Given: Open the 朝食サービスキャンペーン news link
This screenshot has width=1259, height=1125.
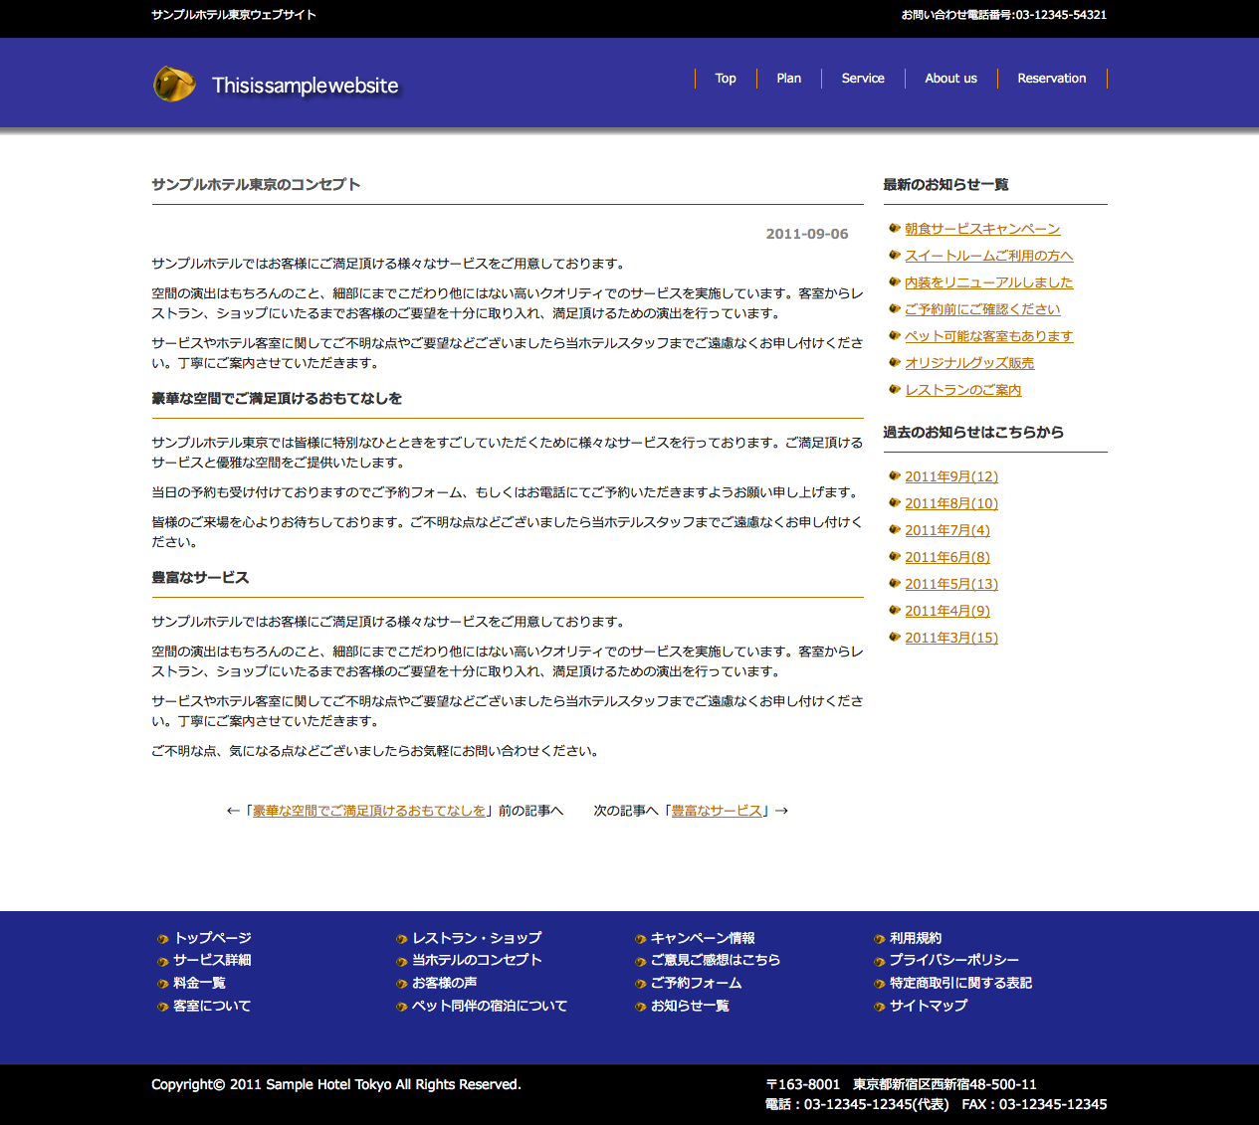Looking at the screenshot, I should pyautogui.click(x=981, y=229).
